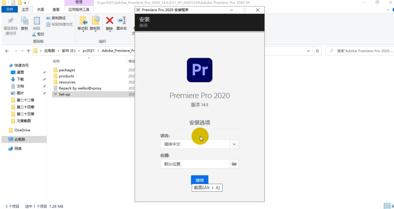Click the Premiere Pro Pr logo

tap(199, 70)
